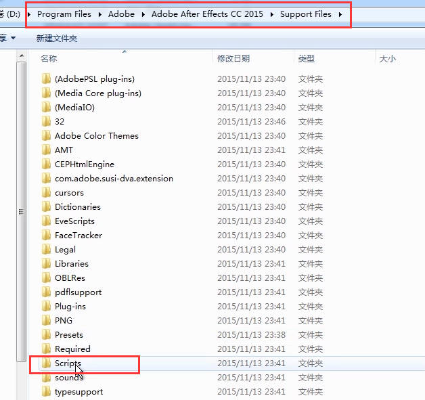Click the navigation pane scroll up arrow
This screenshot has height=400, width=425.
point(22,56)
